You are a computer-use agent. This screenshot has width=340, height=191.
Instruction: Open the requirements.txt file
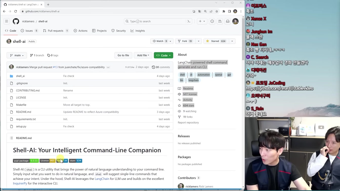[x=26, y=119]
